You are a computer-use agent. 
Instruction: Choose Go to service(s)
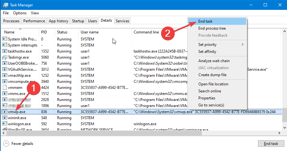(x=217, y=105)
